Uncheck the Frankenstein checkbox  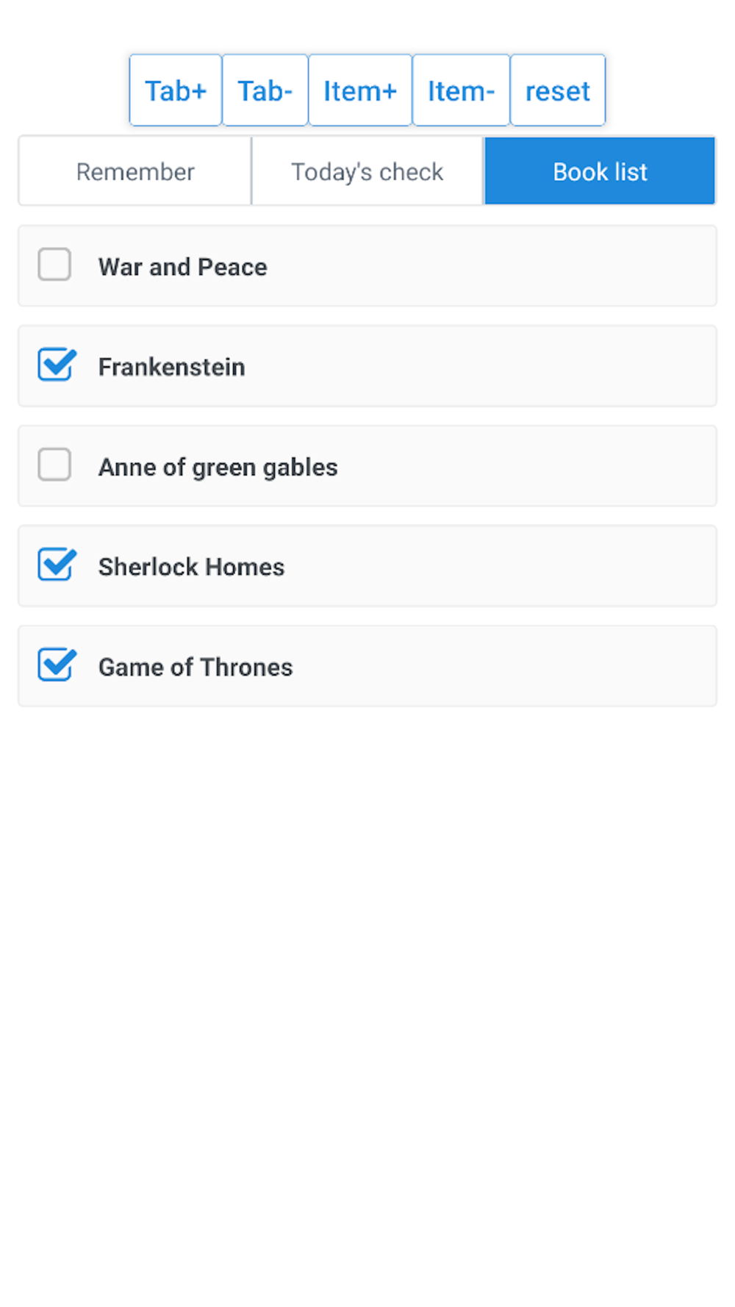(56, 365)
